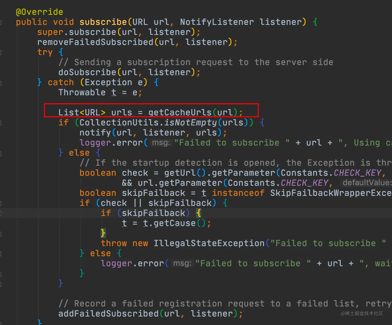This screenshot has width=392, height=325.
Task: Click the CollectionUtils class reference
Action: 119,123
